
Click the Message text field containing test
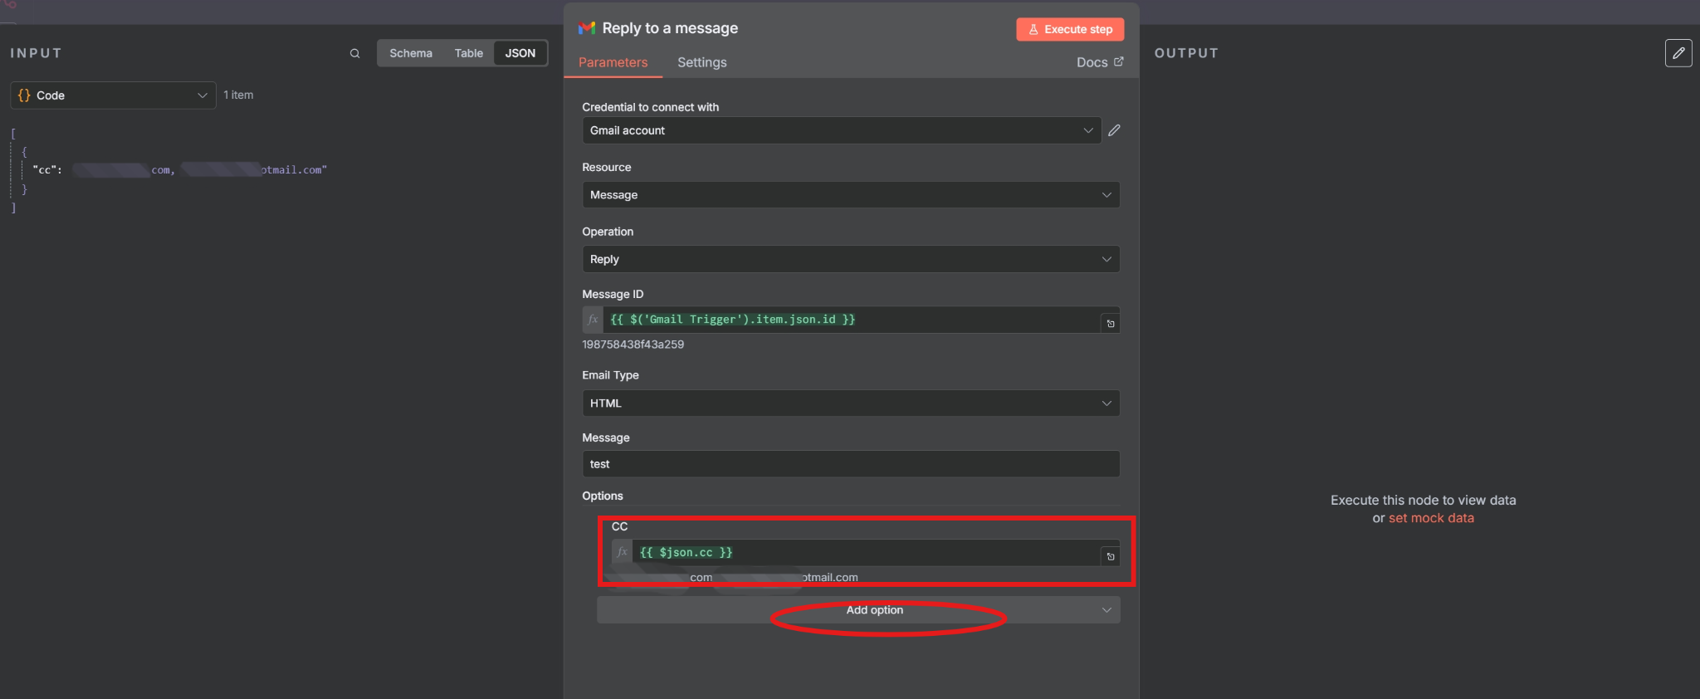pyautogui.click(x=850, y=464)
